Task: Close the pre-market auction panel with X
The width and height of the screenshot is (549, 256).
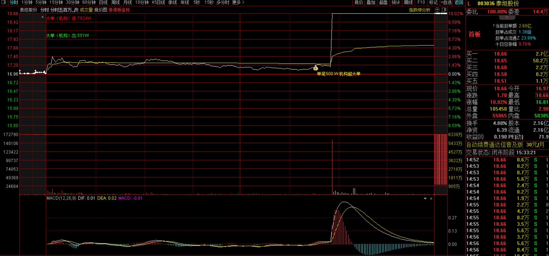Action: (x=43, y=17)
